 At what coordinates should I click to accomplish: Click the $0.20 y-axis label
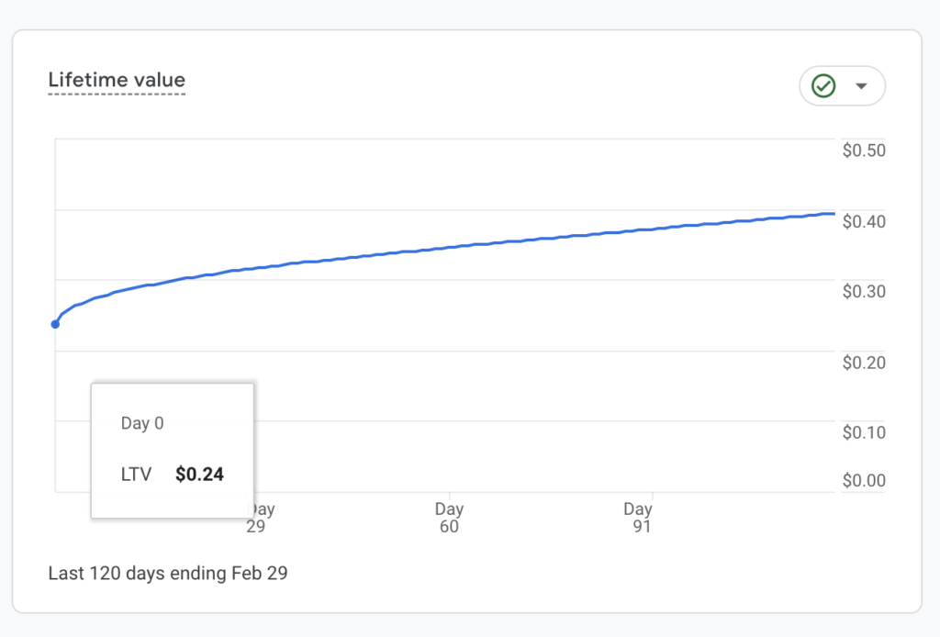tap(863, 363)
